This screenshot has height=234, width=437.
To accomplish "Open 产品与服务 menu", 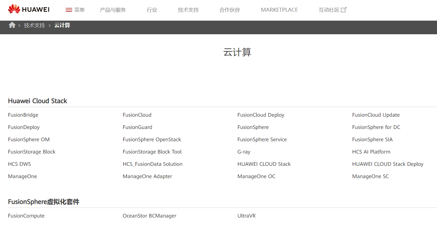I will coord(113,10).
